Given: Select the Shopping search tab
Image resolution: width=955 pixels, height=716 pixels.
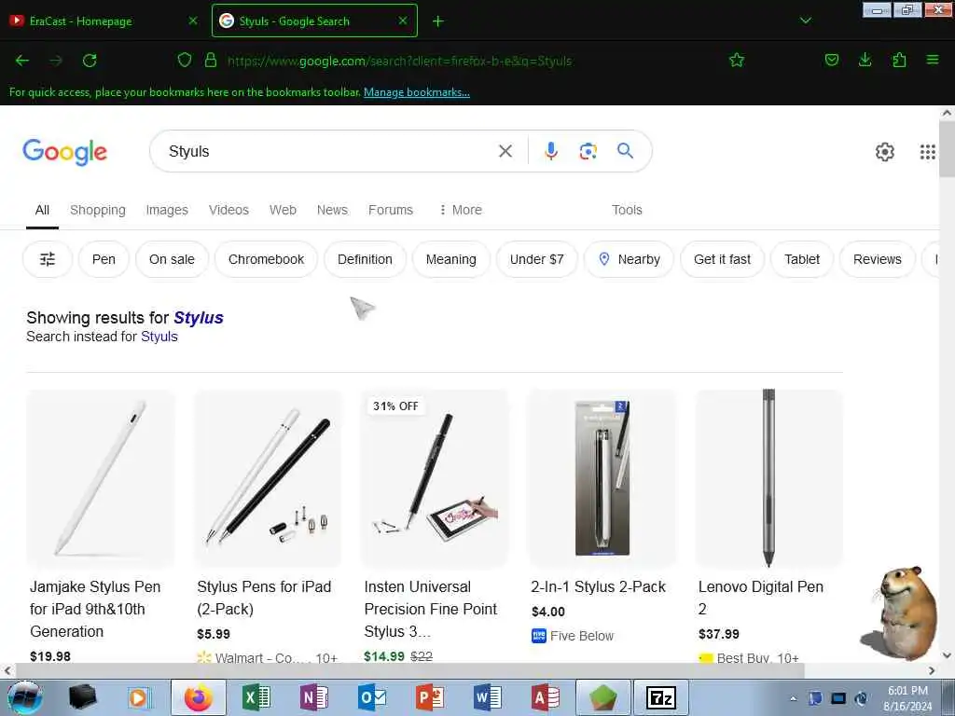Looking at the screenshot, I should 97,210.
